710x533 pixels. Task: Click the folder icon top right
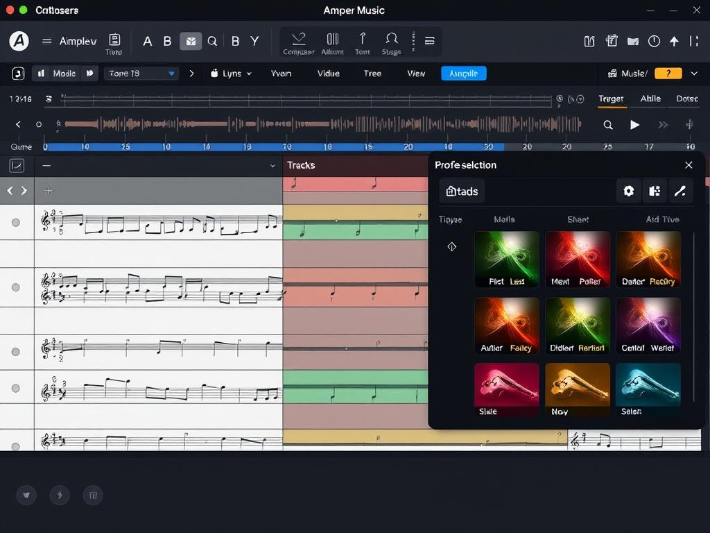pyautogui.click(x=633, y=42)
